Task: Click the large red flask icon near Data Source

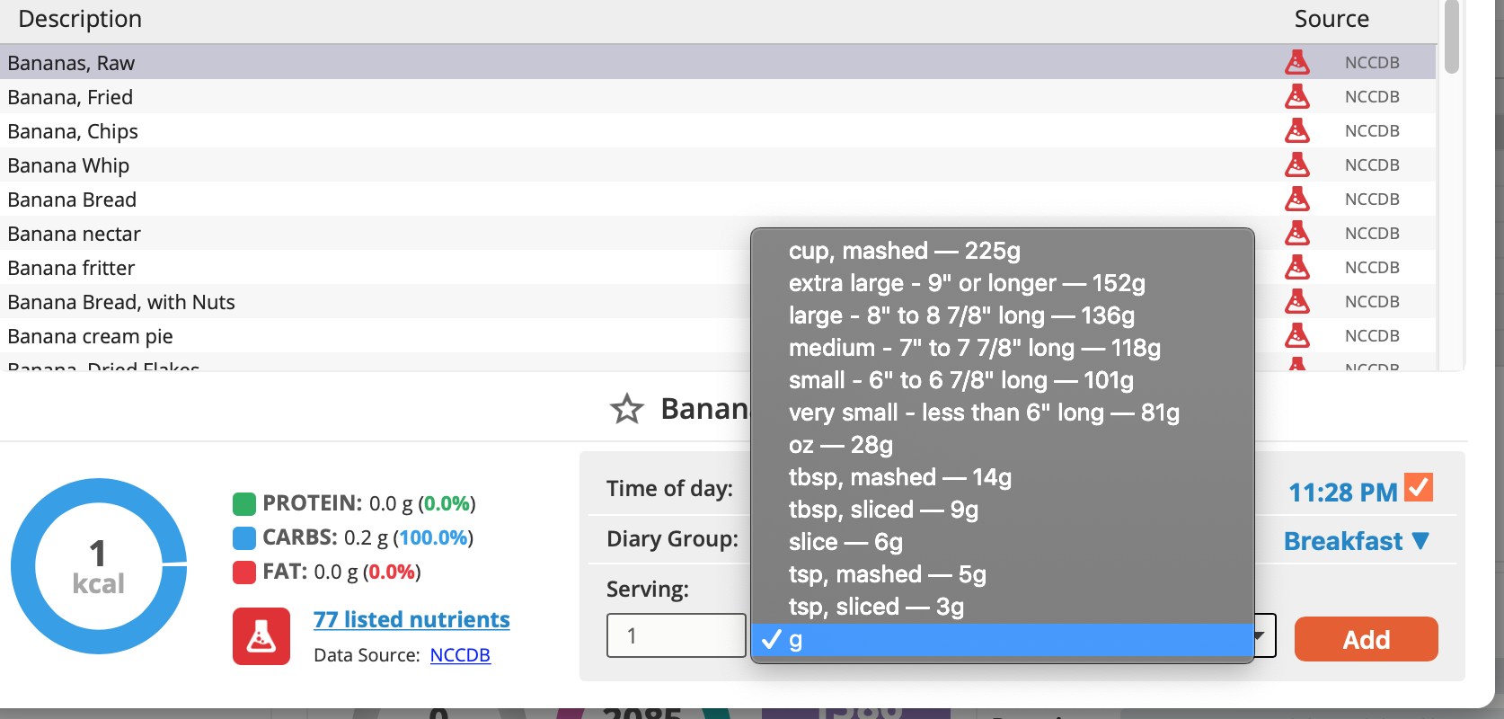Action: 261,636
